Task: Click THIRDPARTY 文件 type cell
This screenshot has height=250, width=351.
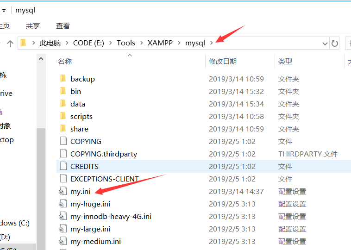Action: coord(308,154)
